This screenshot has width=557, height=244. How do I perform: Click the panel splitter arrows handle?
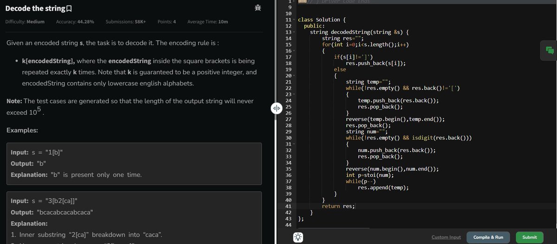(x=276, y=109)
